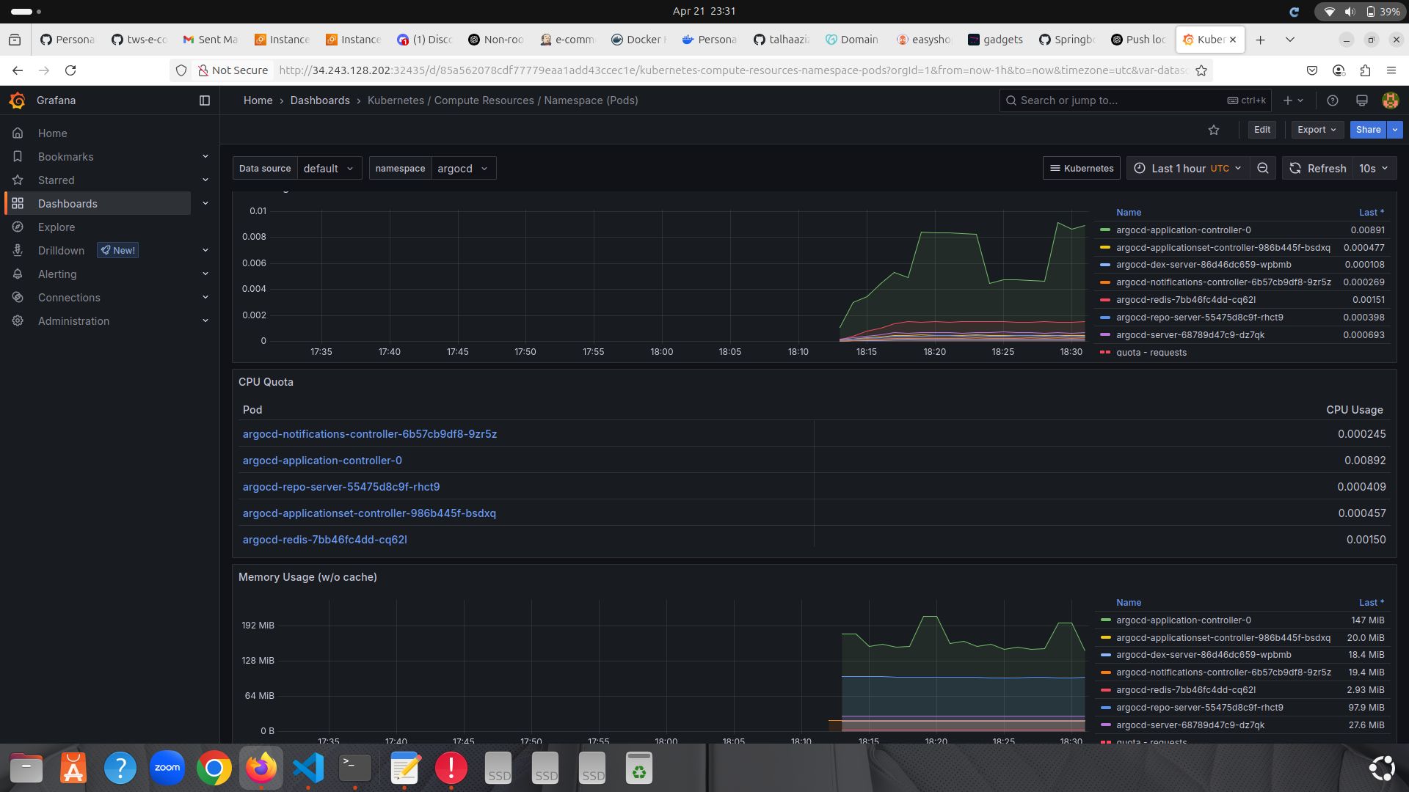
Task: Bookmark this page with the star icon
Action: click(1201, 70)
